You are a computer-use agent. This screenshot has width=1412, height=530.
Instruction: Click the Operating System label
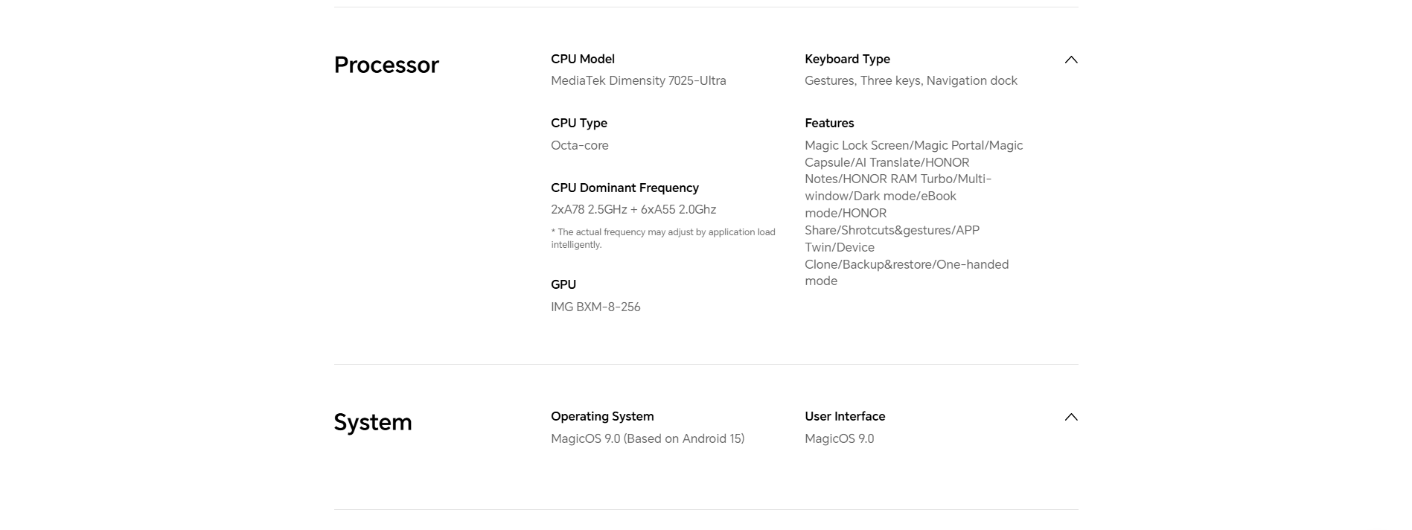pos(602,416)
